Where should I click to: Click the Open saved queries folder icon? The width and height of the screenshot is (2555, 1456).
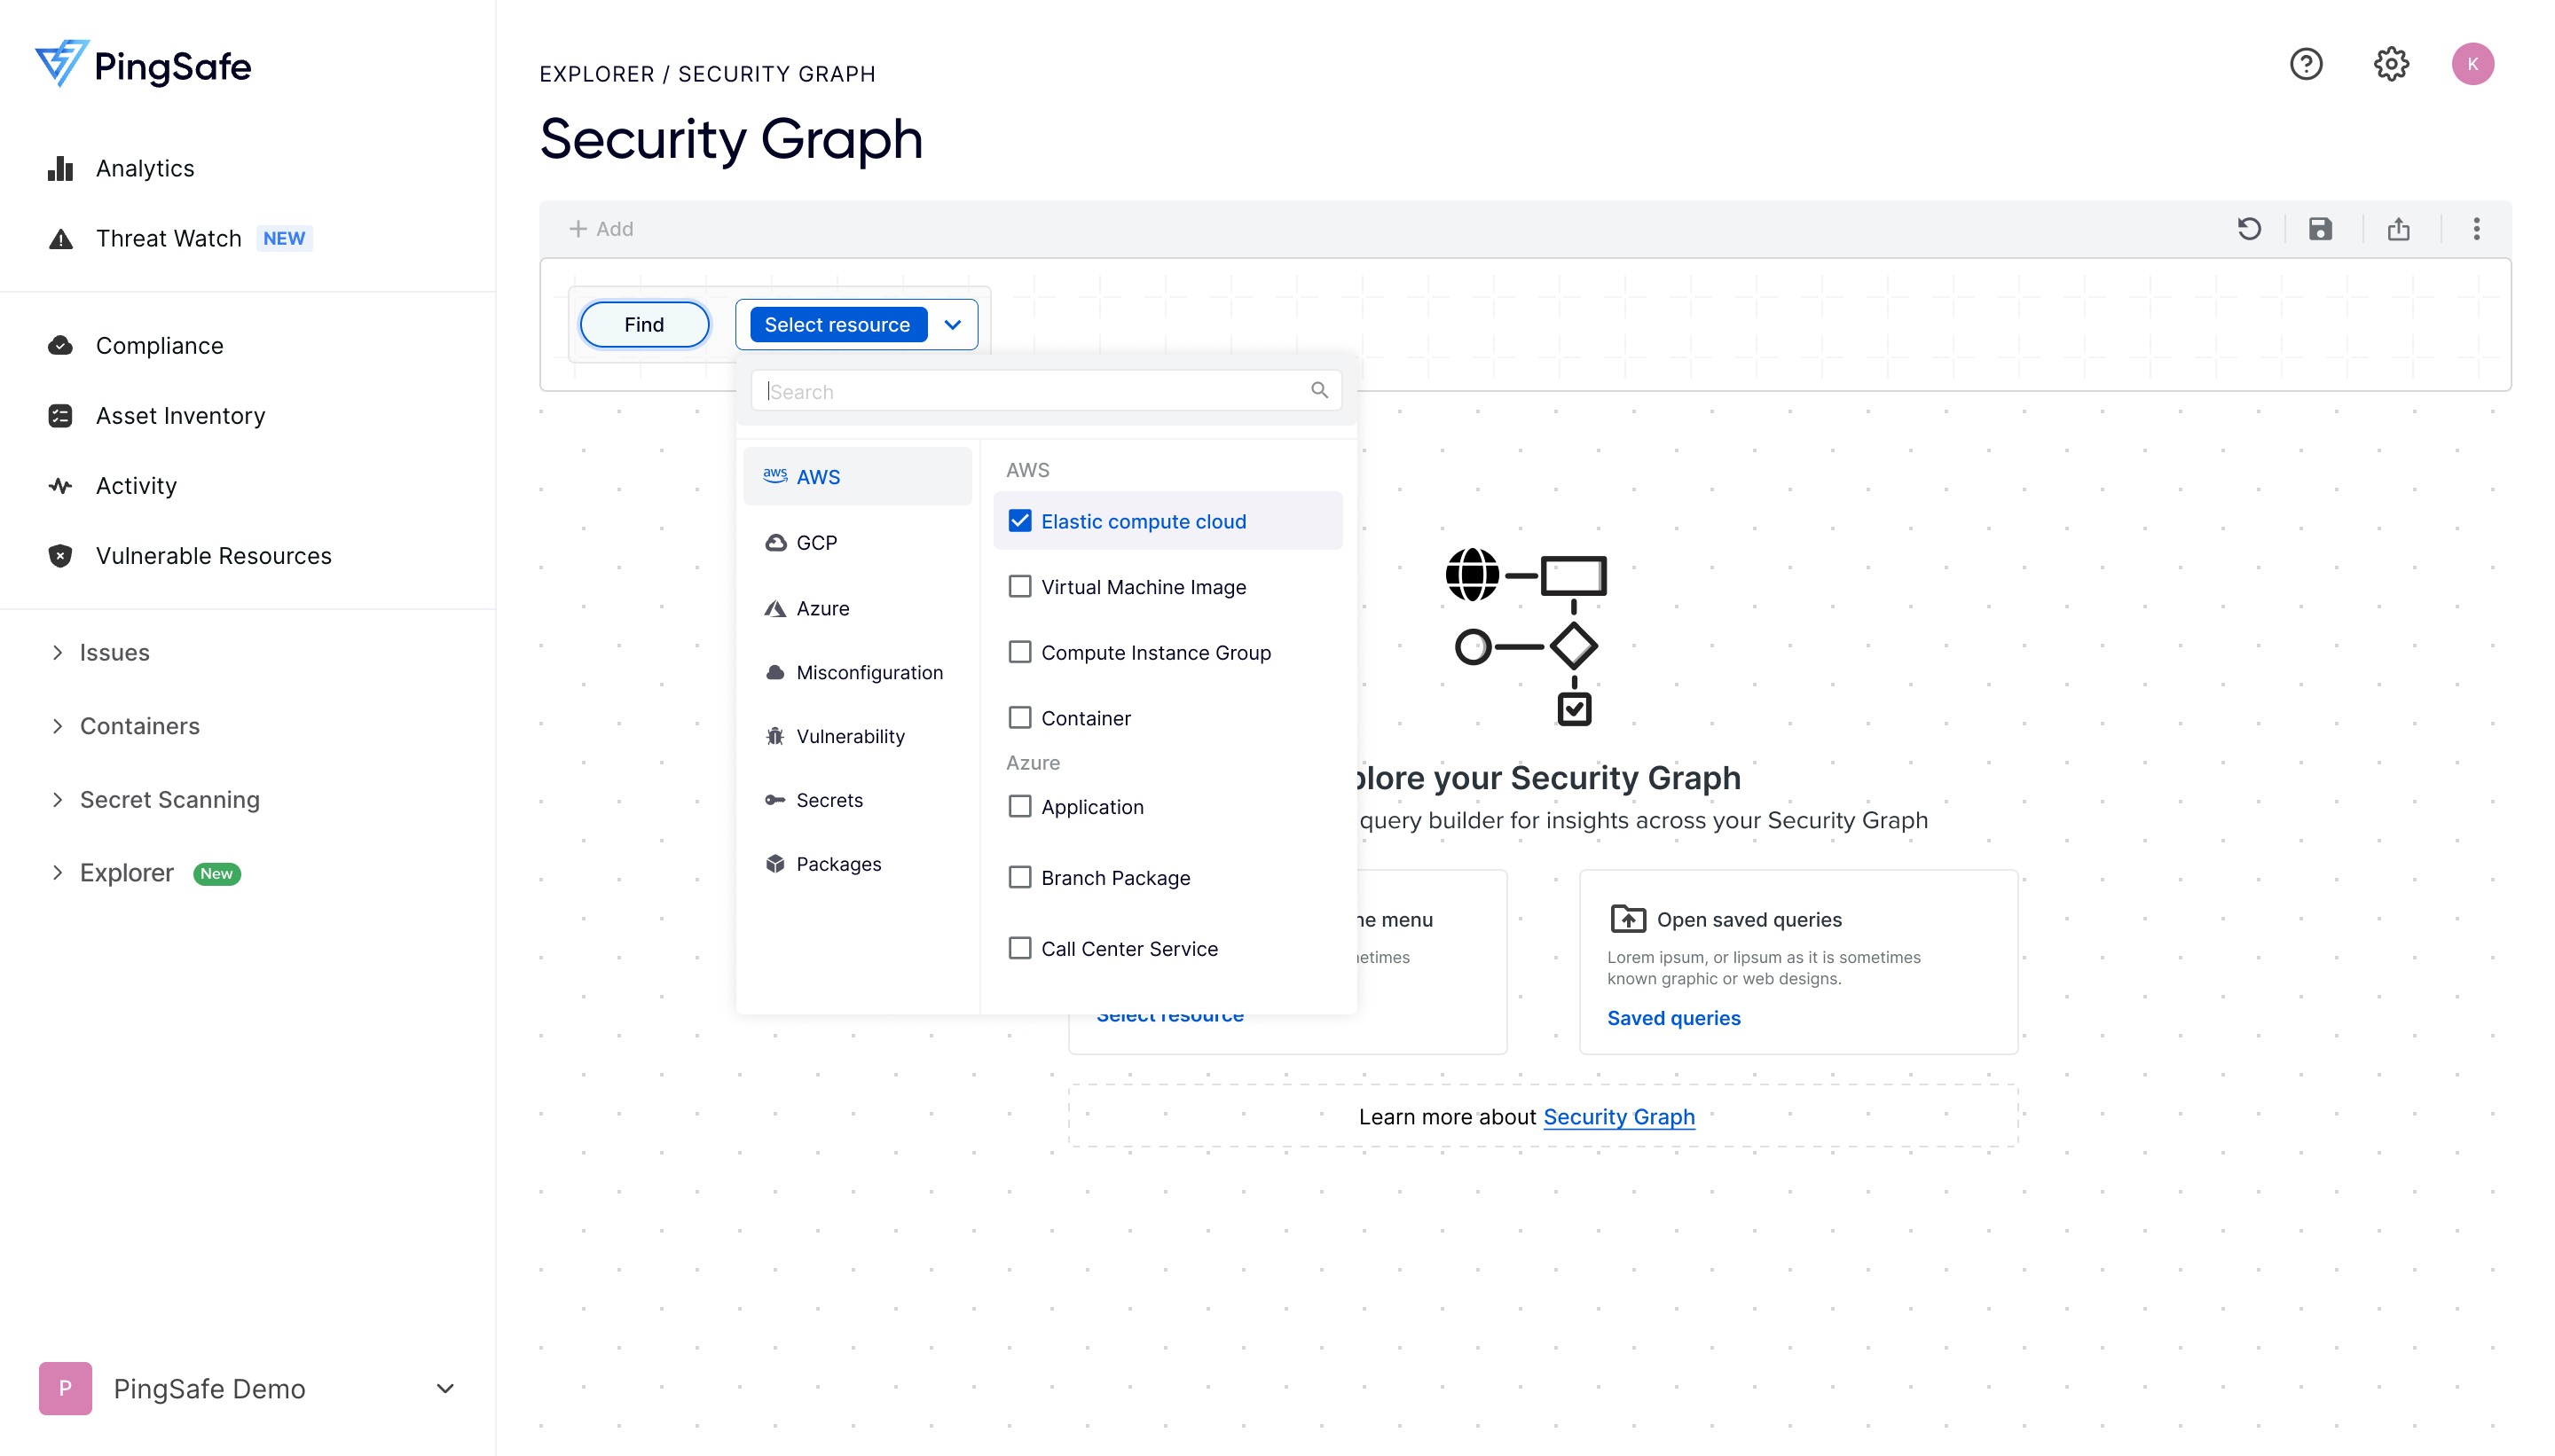[1627, 918]
